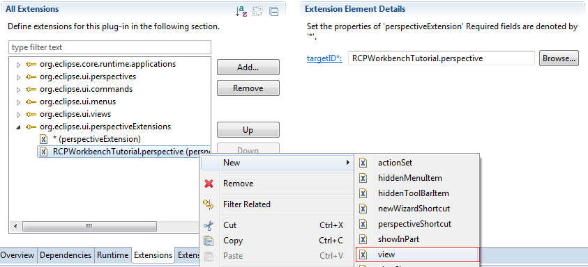The width and height of the screenshot is (588, 267).
Task: Expand org.eclipse.core.runtime.applications tree node
Action: (x=18, y=65)
